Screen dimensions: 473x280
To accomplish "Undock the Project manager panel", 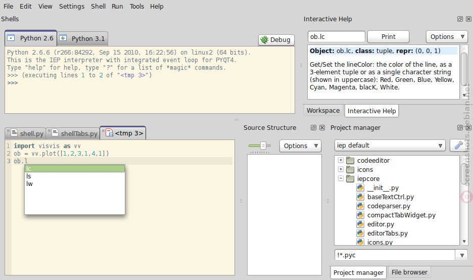I will pyautogui.click(x=460, y=128).
